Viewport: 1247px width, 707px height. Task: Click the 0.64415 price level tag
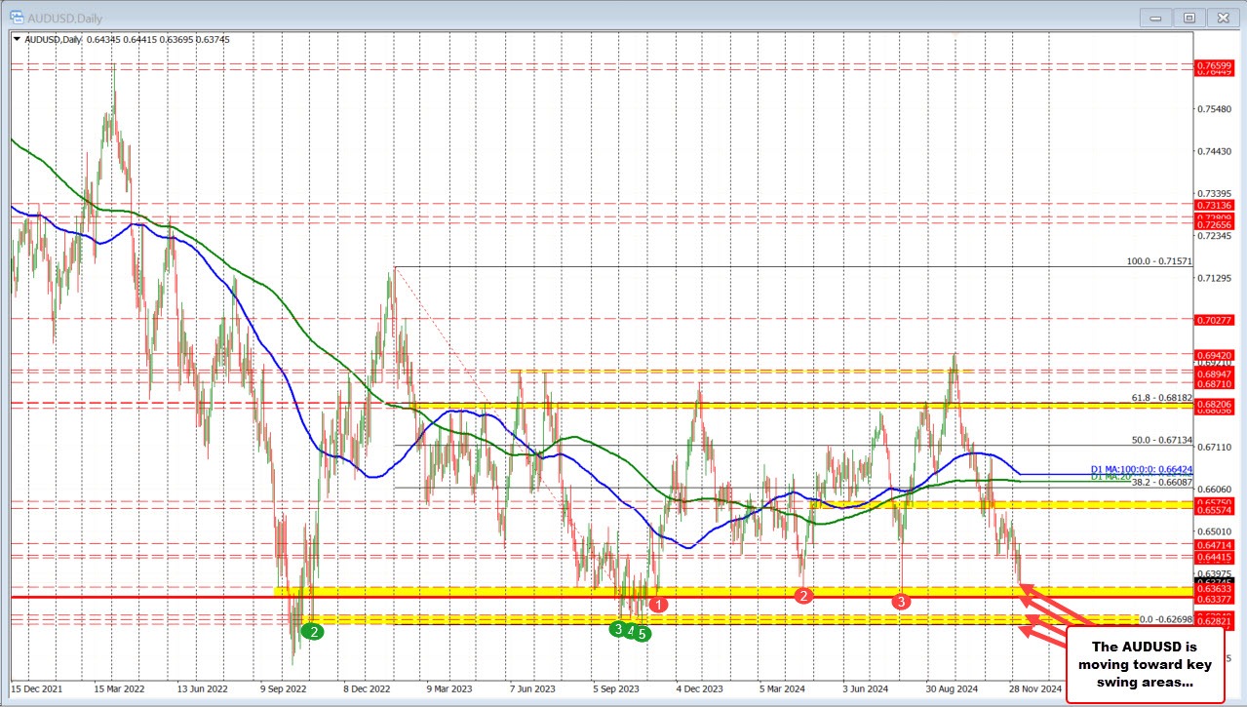[x=1213, y=556]
